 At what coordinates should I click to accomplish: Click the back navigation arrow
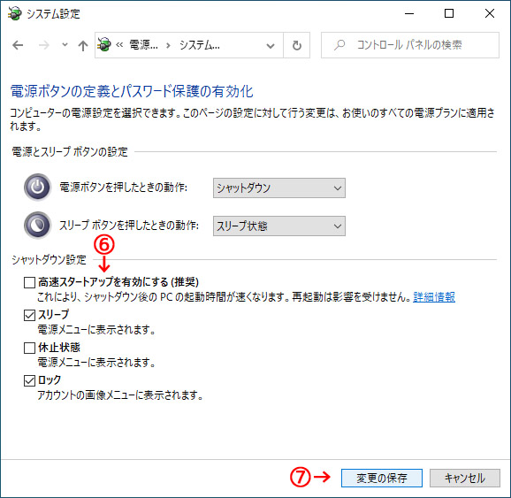pos(18,45)
